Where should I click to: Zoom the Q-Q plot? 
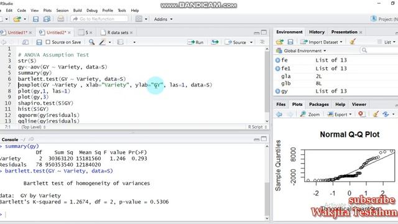[310, 114]
